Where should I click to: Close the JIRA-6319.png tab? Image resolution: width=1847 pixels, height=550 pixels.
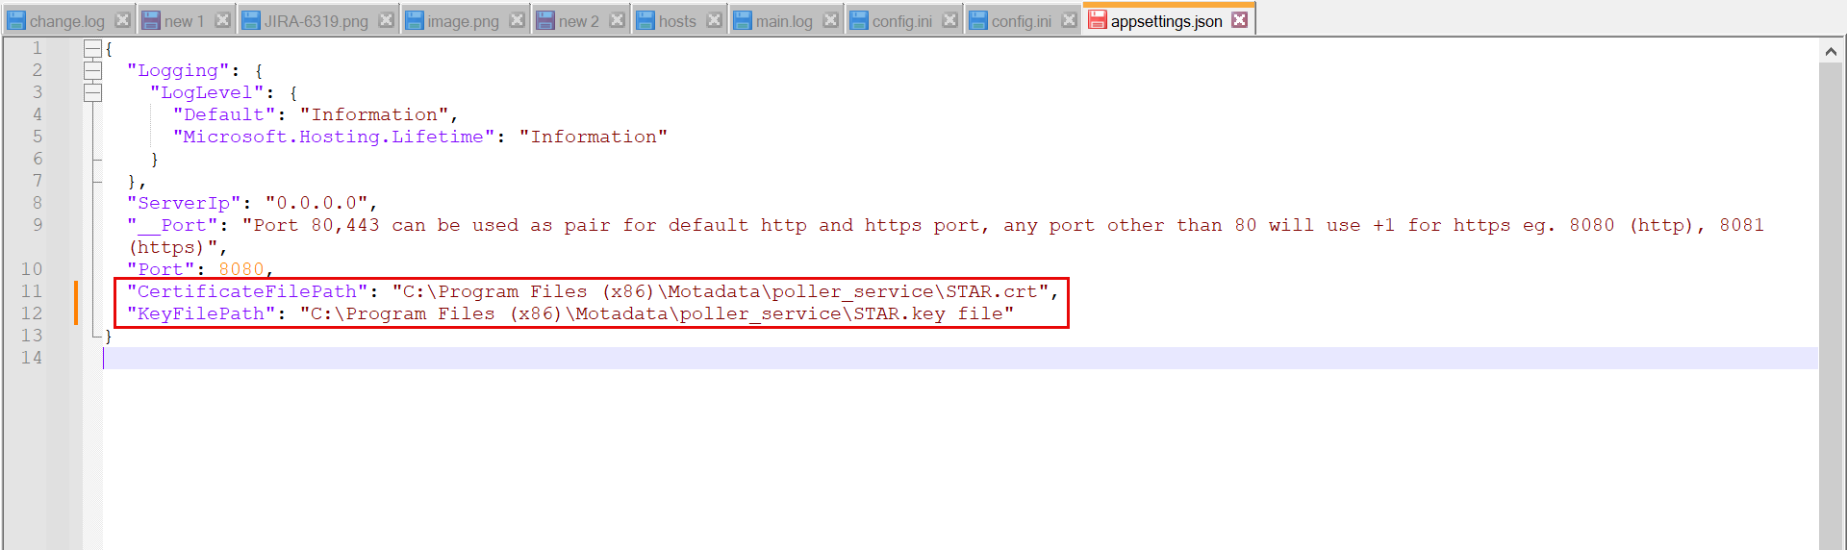coord(386,20)
